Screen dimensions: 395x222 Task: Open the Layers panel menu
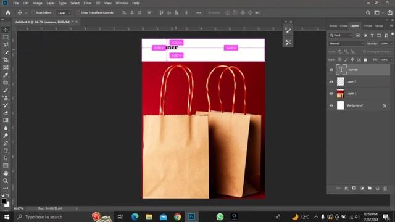pos(391,26)
